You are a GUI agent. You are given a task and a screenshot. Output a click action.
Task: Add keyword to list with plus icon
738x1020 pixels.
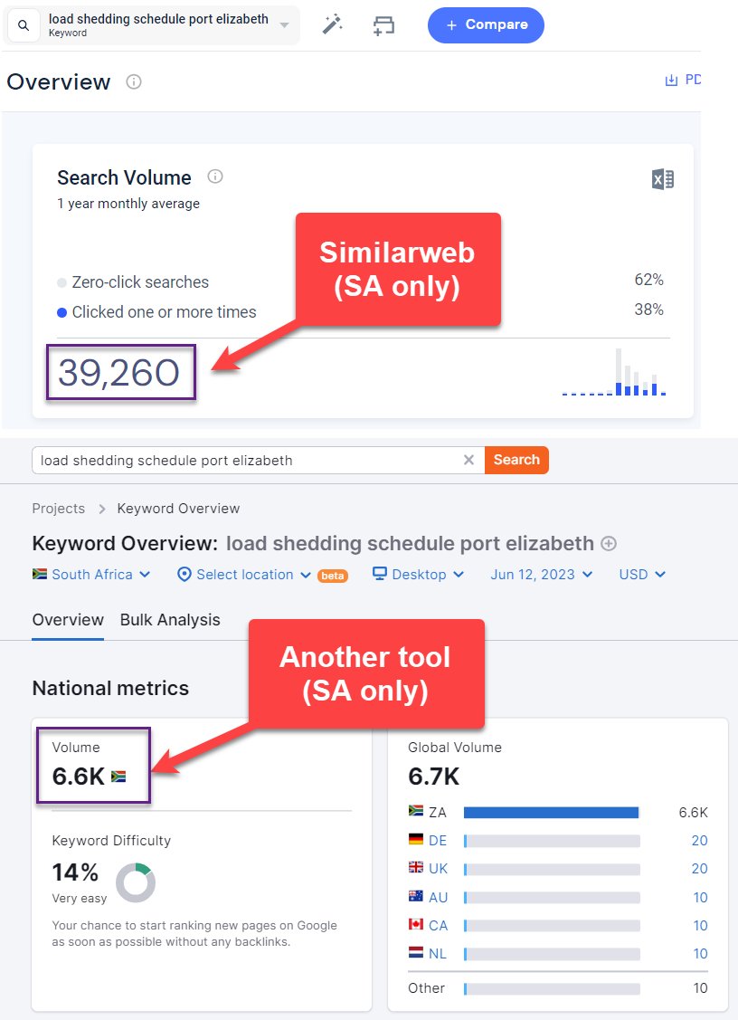click(x=609, y=543)
